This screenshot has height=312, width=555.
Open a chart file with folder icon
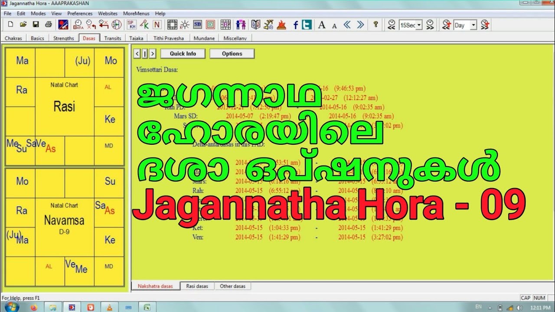(23, 25)
